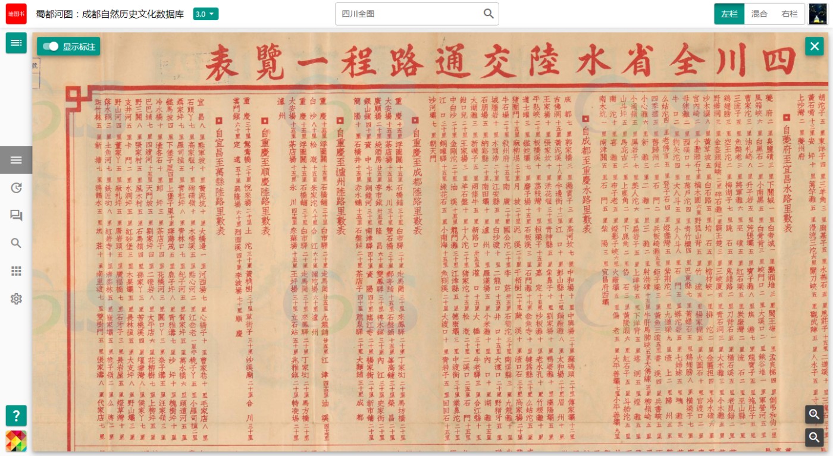The height and width of the screenshot is (456, 833).
Task: Click the sidebar search magnifier icon
Action: (16, 243)
